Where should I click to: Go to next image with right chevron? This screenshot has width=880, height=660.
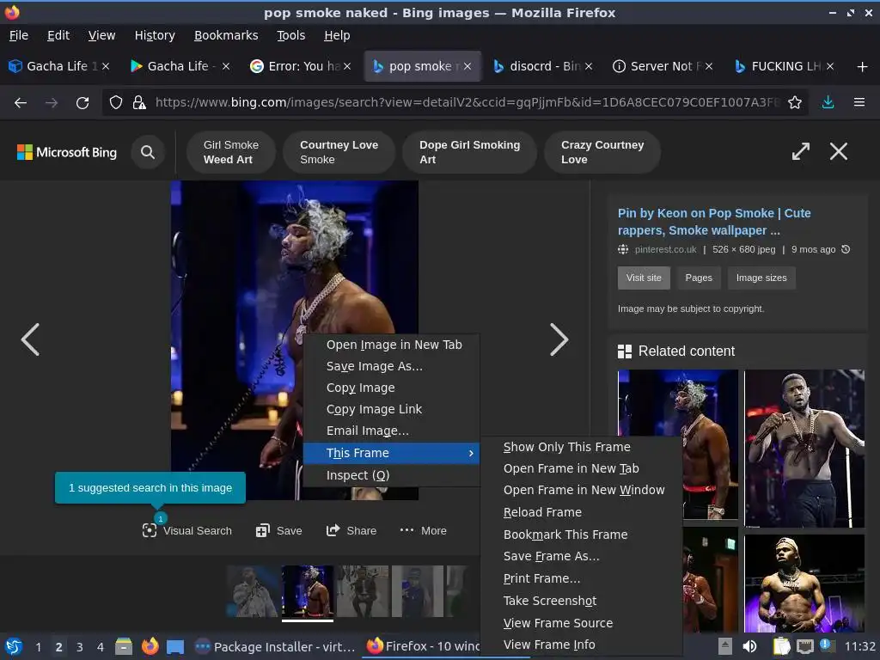pyautogui.click(x=559, y=339)
